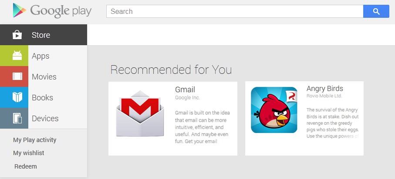Viewport: 395px width, 179px height.
Task: Click the Rovio Mobile Ltd. developer link
Action: click(x=324, y=96)
